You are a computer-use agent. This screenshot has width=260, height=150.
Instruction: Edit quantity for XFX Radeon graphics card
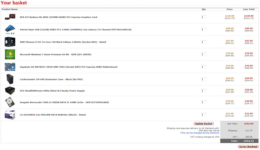[204, 17]
